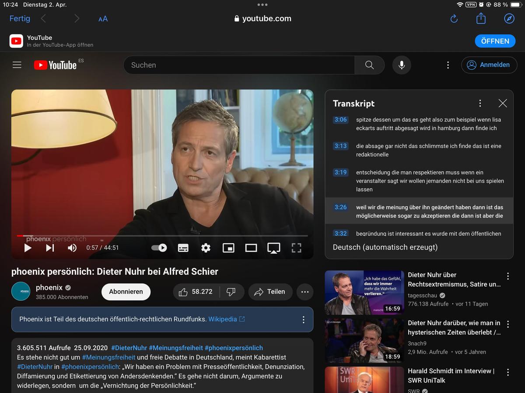525x393 pixels.
Task: Click the Anmelden sign-in button
Action: pos(489,65)
